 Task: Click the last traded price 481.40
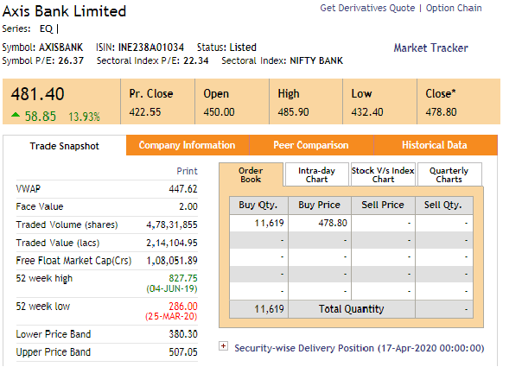point(38,95)
